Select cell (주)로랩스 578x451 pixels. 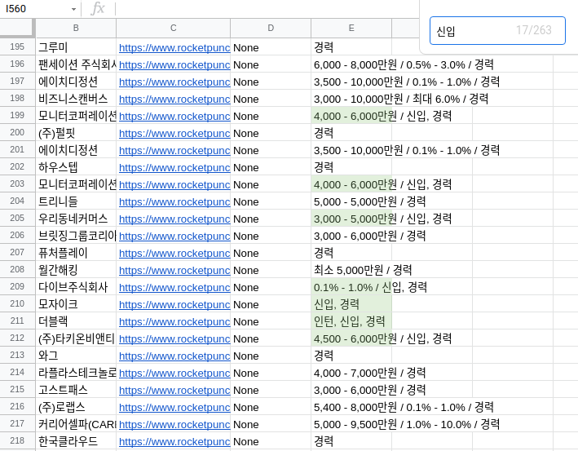click(76, 407)
